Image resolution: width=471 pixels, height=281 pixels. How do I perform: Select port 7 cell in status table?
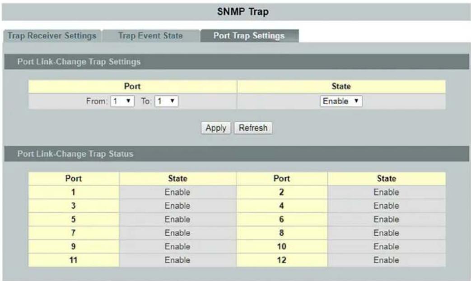(74, 233)
